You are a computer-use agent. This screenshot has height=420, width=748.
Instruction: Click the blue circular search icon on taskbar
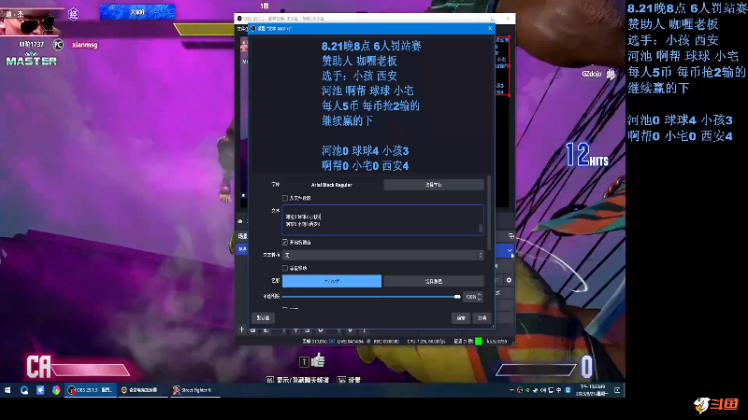tap(24, 390)
